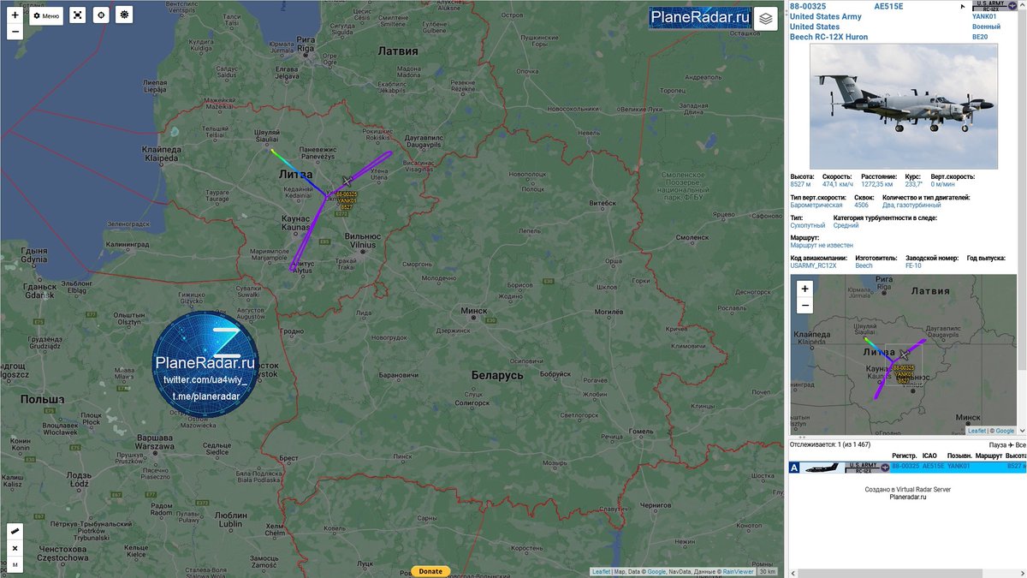Open the Leaflet link on main map

pyautogui.click(x=600, y=572)
